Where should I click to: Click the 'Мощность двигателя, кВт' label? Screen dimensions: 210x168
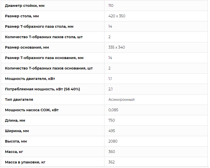[x=30, y=79]
